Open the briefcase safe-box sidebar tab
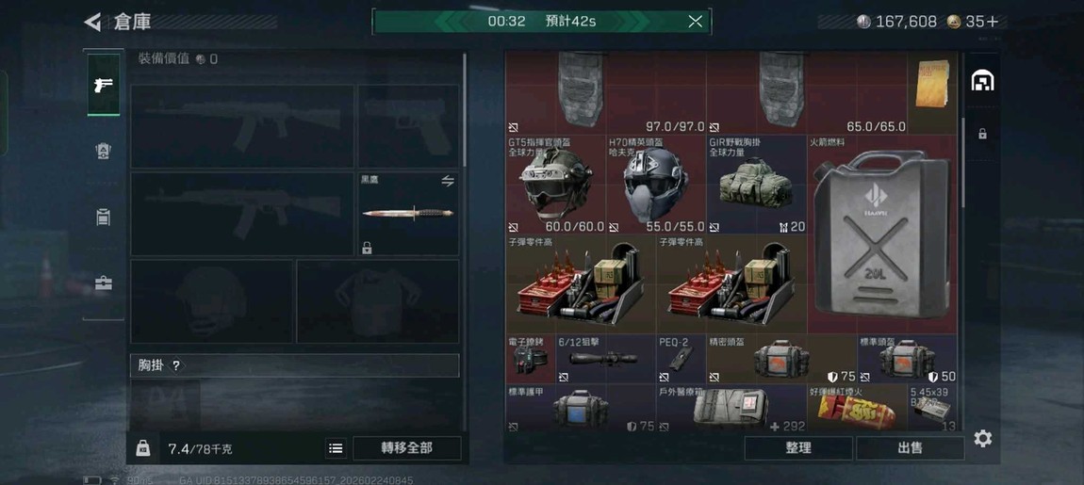This screenshot has width=1084, height=485. pyautogui.click(x=103, y=283)
